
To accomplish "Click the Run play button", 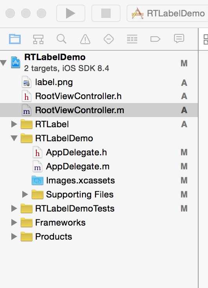I will 71,13.
